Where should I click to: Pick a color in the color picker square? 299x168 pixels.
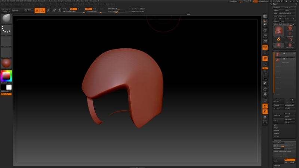coord(6,76)
